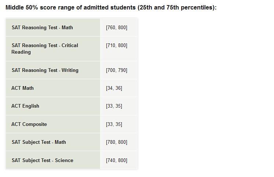Click the ACT Math row label

(22, 88)
